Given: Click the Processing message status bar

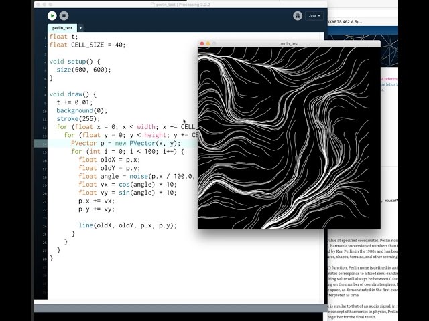Looking at the screenshot, I should pos(180,308).
